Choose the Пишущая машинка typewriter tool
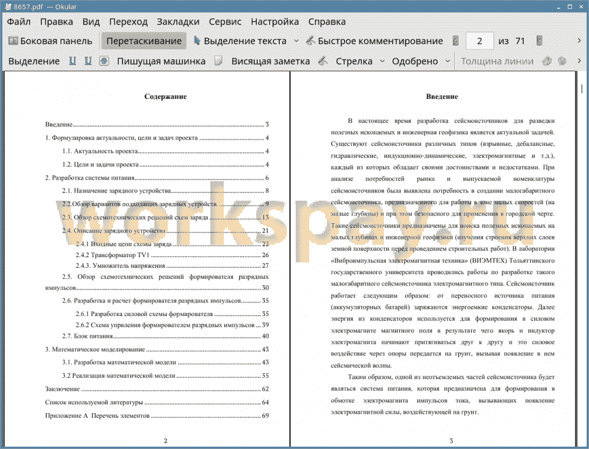Viewport: 589px width, 449px height. 161,61
